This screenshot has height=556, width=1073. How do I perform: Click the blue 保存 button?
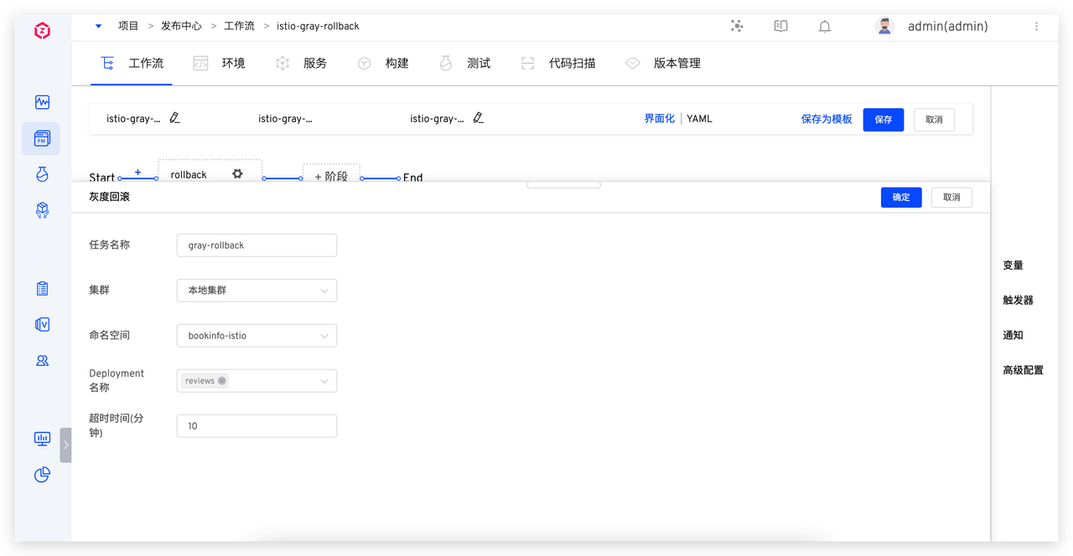click(x=883, y=120)
